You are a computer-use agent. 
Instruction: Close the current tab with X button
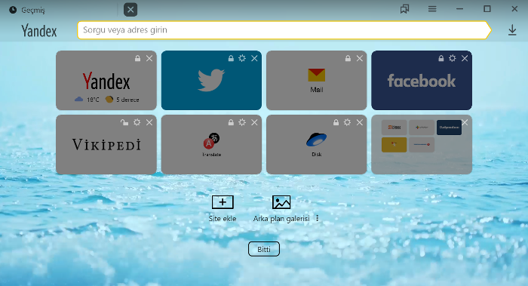pos(130,9)
